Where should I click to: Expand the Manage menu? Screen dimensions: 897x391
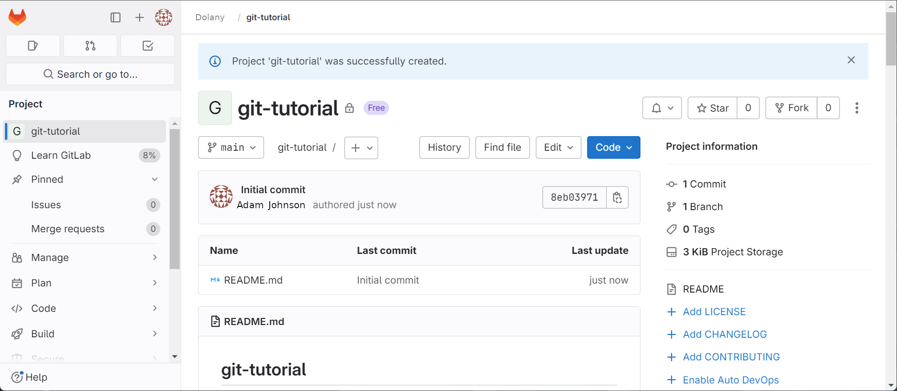[85, 258]
